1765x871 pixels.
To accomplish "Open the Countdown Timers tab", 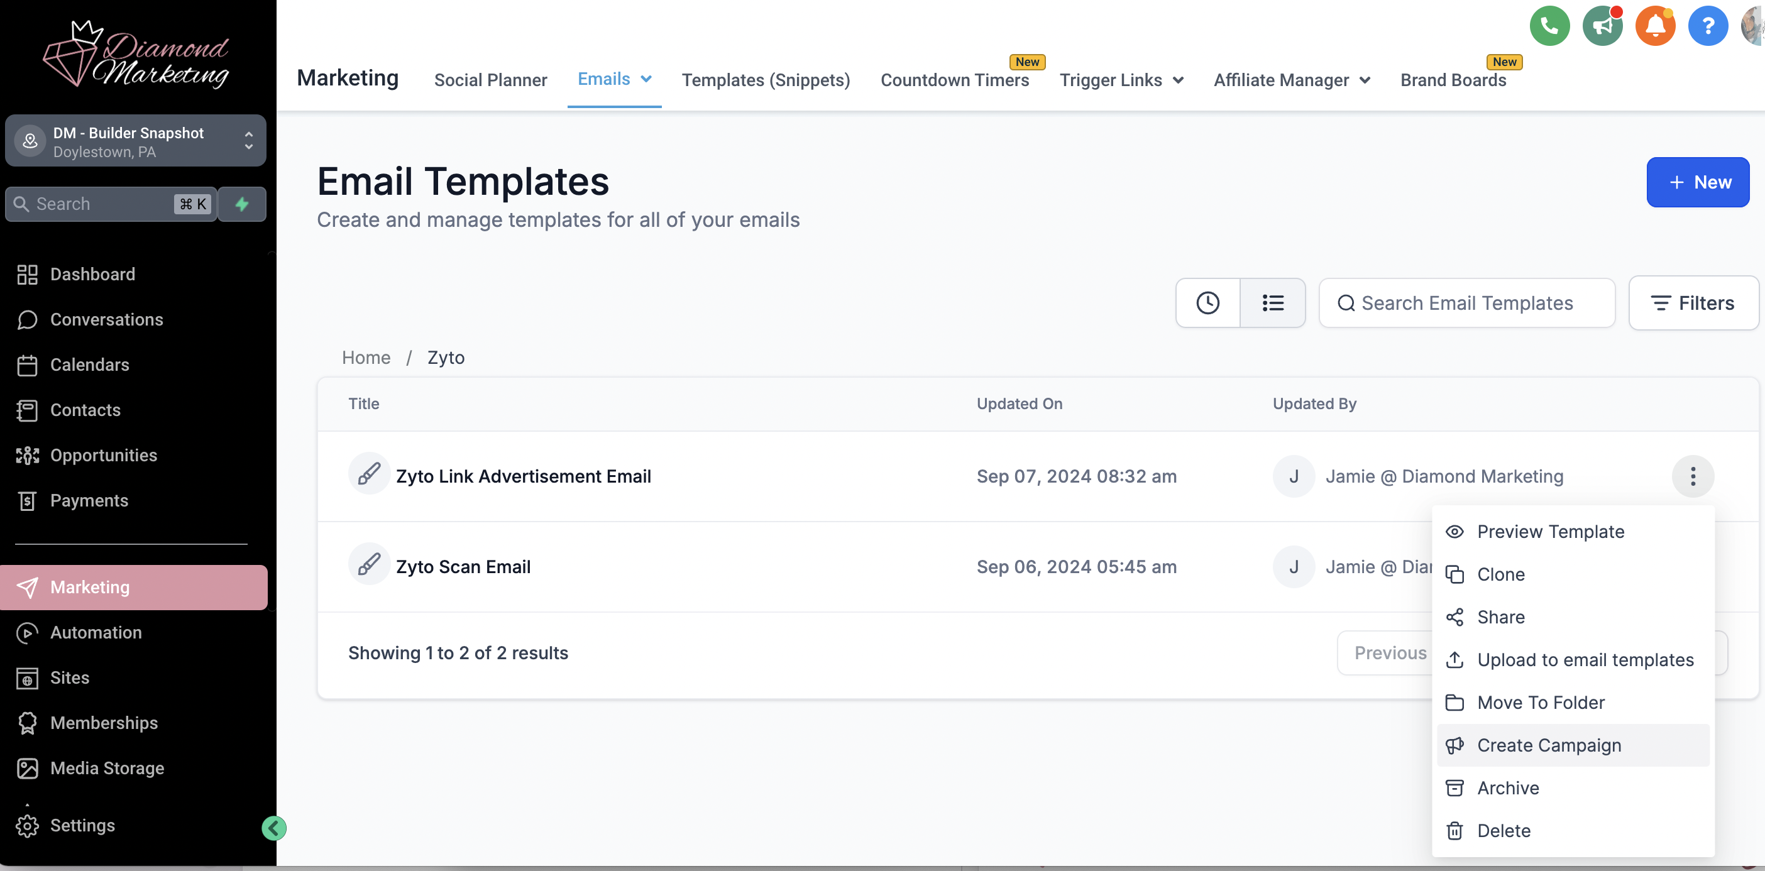I will pyautogui.click(x=954, y=80).
